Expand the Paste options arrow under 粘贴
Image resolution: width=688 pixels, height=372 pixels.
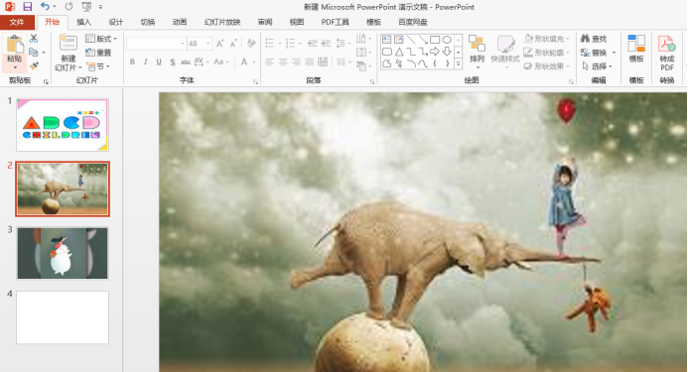click(15, 67)
